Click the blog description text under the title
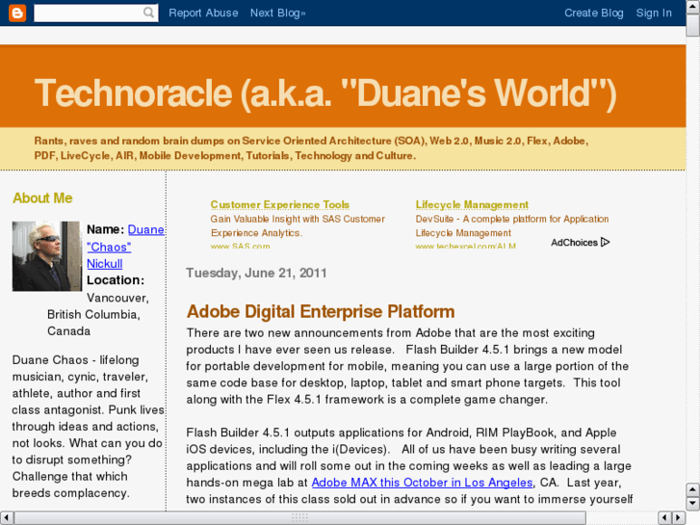Screen dimensions: 700x525 [311, 148]
